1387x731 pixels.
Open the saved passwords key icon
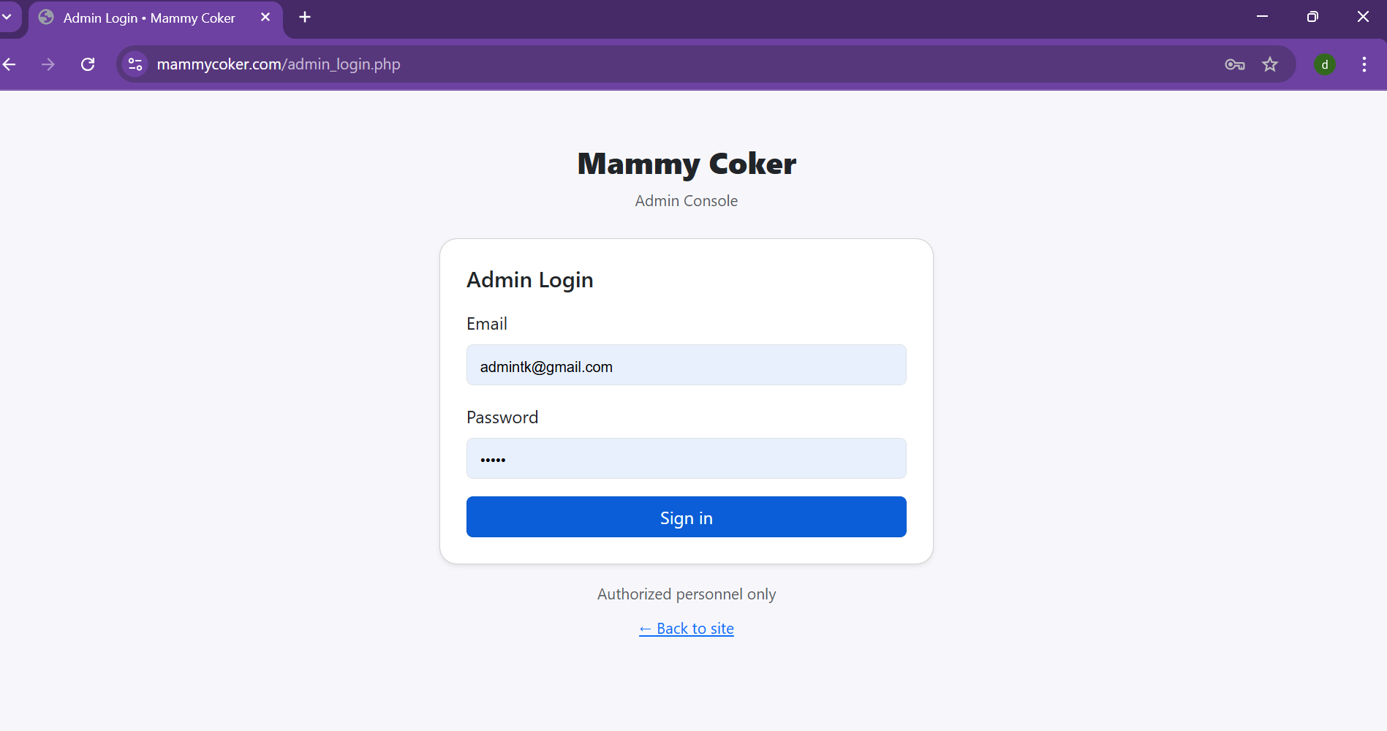pos(1234,64)
